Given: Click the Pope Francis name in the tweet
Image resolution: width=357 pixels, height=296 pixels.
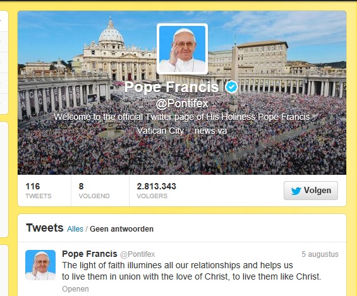Looking at the screenshot, I should (x=90, y=254).
